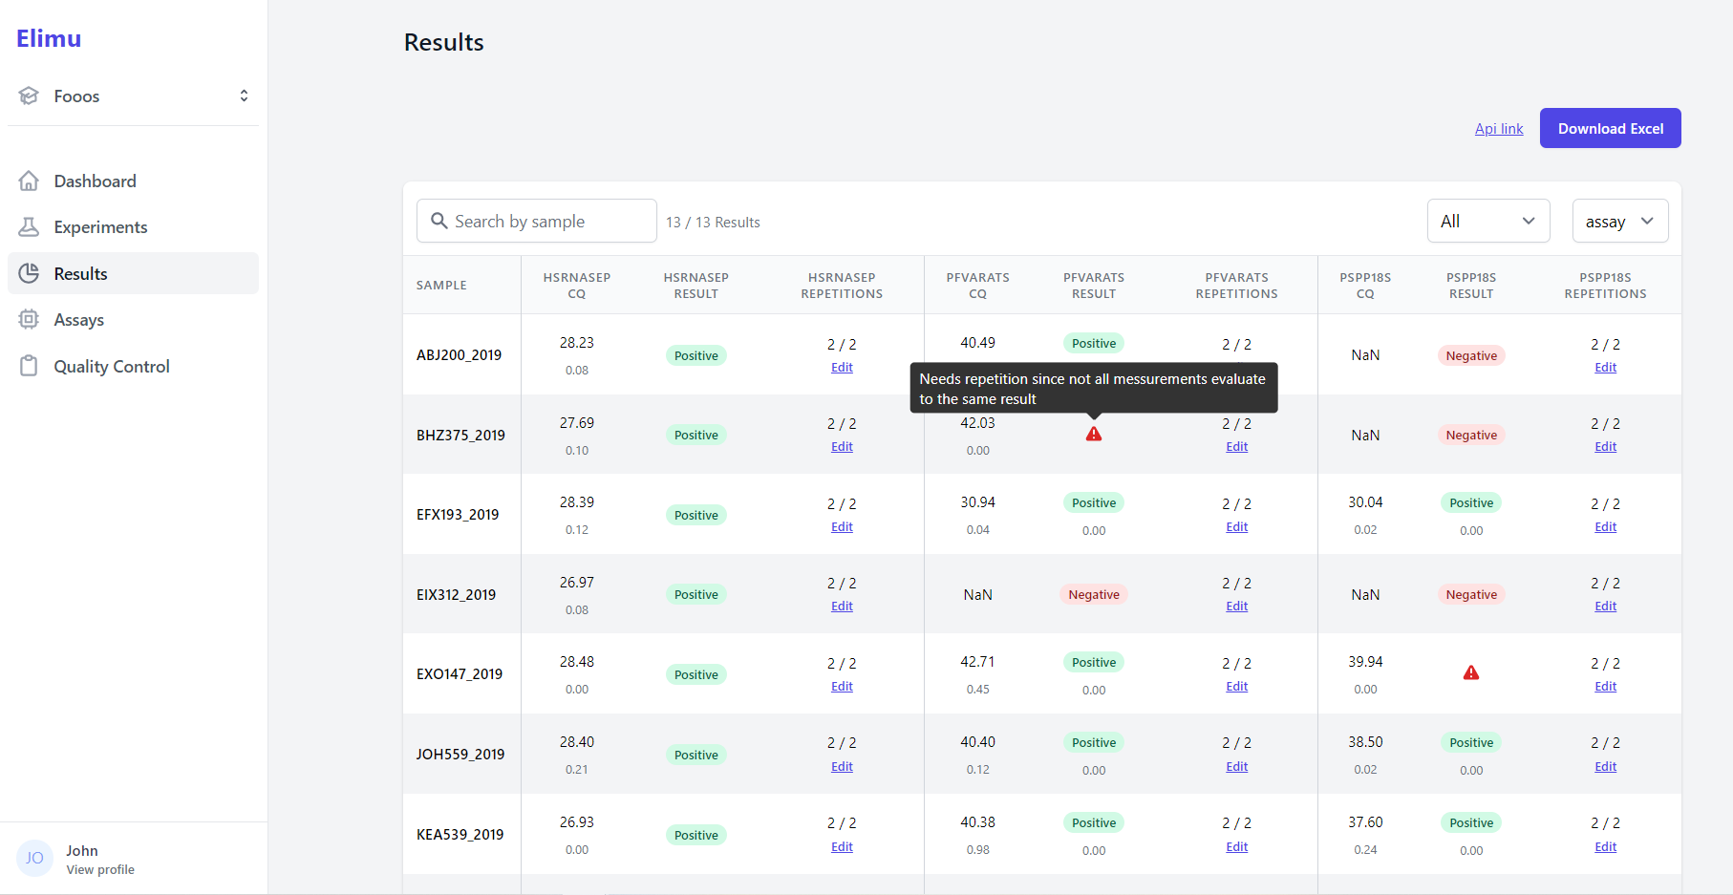Click the Results page heading
1733x895 pixels.
(x=444, y=42)
